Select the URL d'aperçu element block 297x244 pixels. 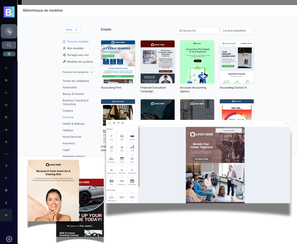coord(132,181)
